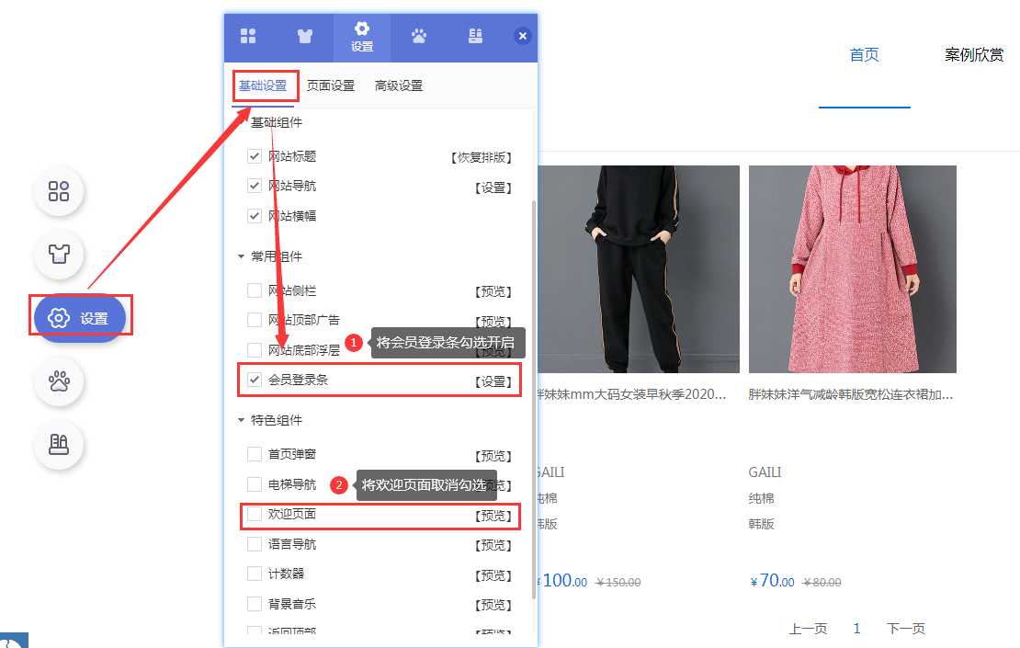Image resolution: width=1020 pixels, height=648 pixels.
Task: Close the settings panel with the X button
Action: tap(522, 36)
